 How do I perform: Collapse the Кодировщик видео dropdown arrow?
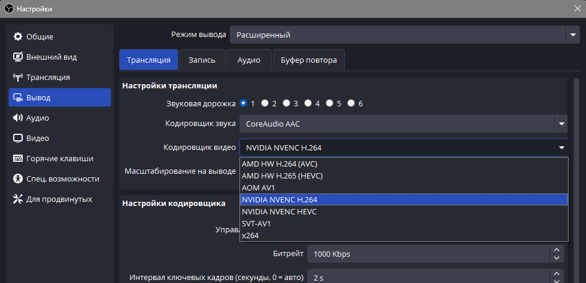(561, 148)
